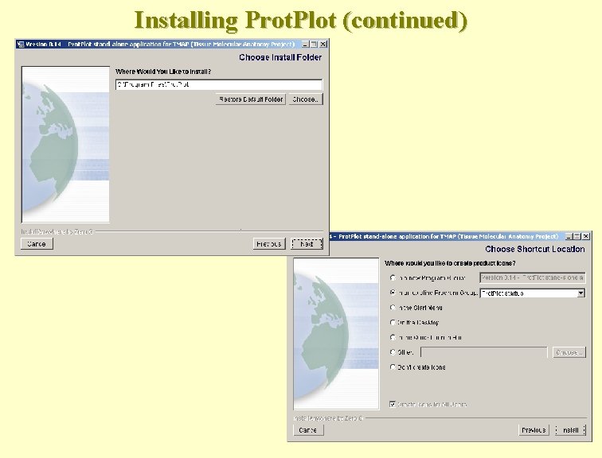This screenshot has width=602, height=458.
Task: Click the window icon in Install Folder title bar
Action: point(21,44)
